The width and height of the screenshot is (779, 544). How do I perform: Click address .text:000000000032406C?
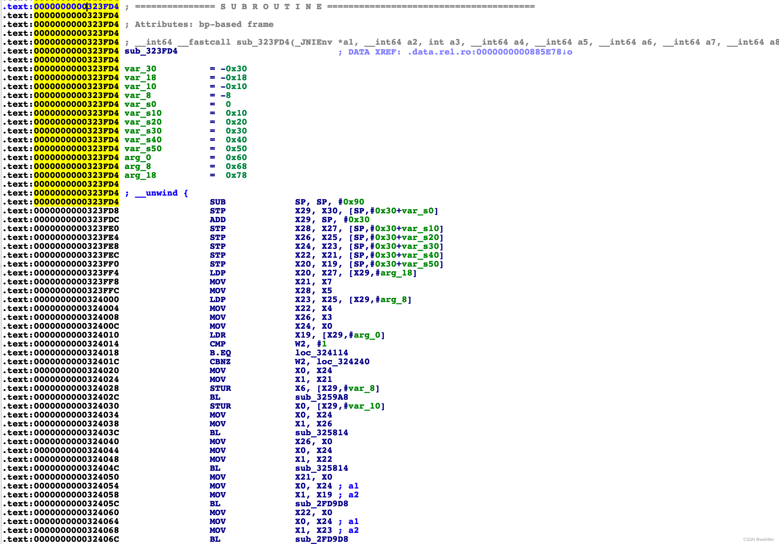tap(61, 539)
